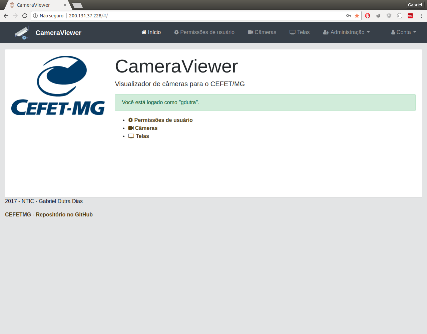This screenshot has height=334, width=427.
Task: Click the CameraViewer security camera logo icon
Action: pyautogui.click(x=22, y=33)
